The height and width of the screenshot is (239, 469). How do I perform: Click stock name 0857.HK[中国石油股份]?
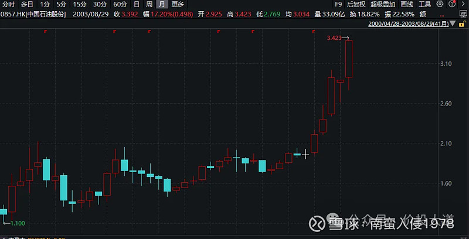pyautogui.click(x=33, y=14)
